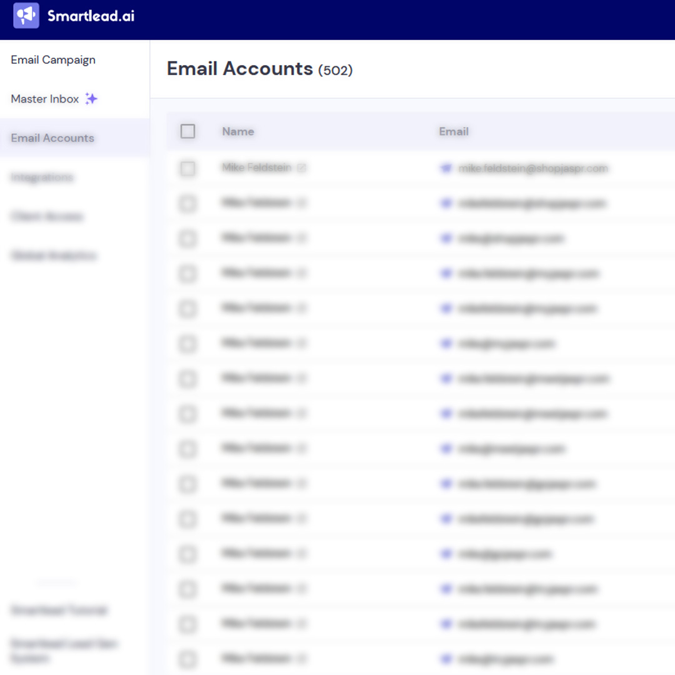Check the checkbox on the second account row
Viewport: 675px width, 675px height.
(187, 203)
